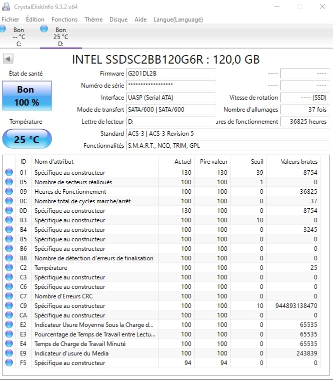Screen dimensions: 333x380
Task: Click status orb for Nombre d'Erreurs CRC
Action: 9,296
